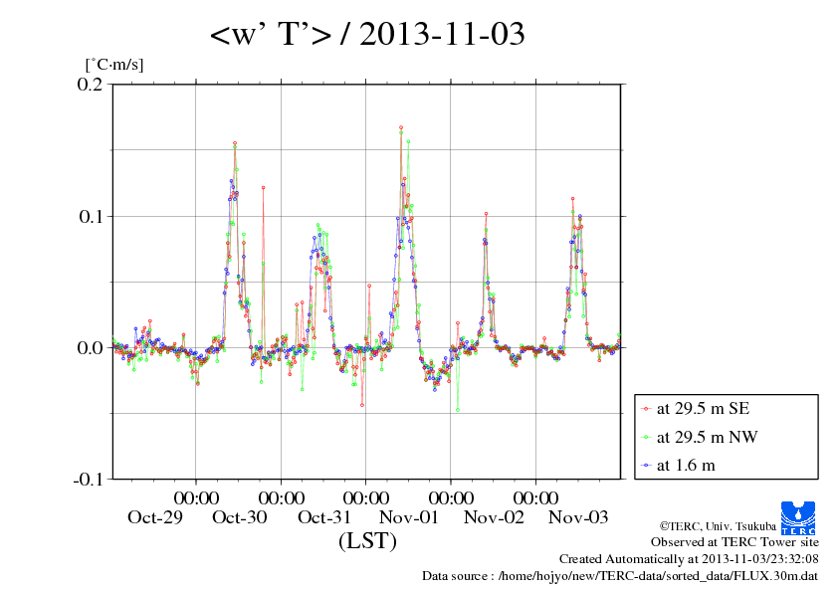838x592 pixels.
Task: Click the chart title '<w' T'> / 2013-11-03'
Action: click(x=367, y=34)
